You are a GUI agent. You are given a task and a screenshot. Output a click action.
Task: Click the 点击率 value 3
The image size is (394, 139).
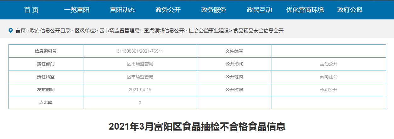140,102
